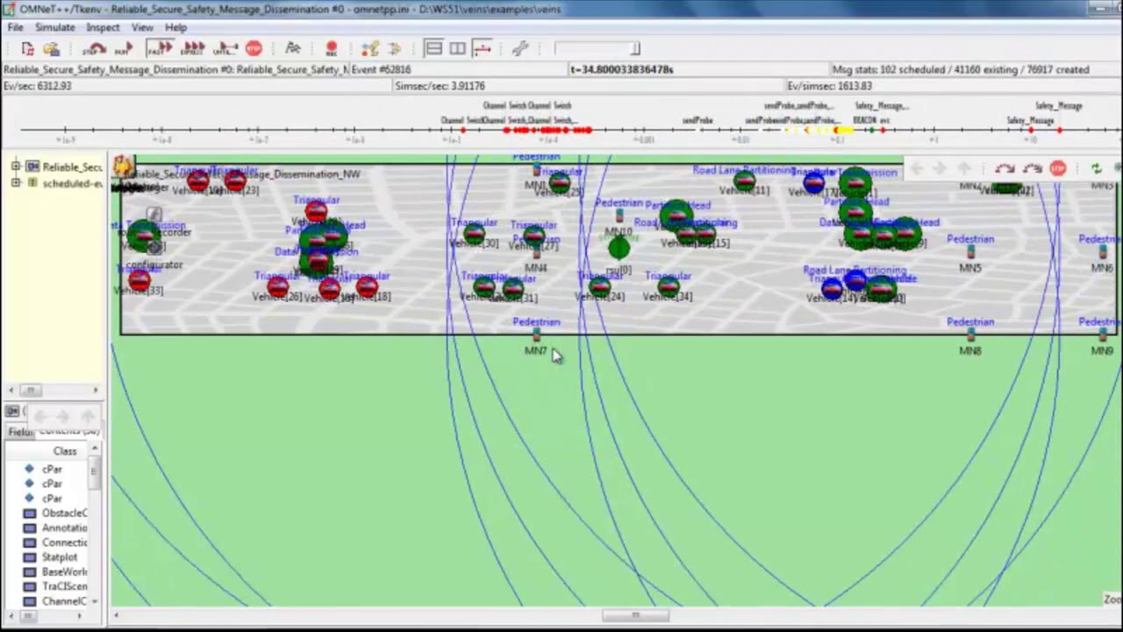This screenshot has width=1123, height=632.
Task: Click the inspector list vertical scrollbar
Action: click(95, 527)
